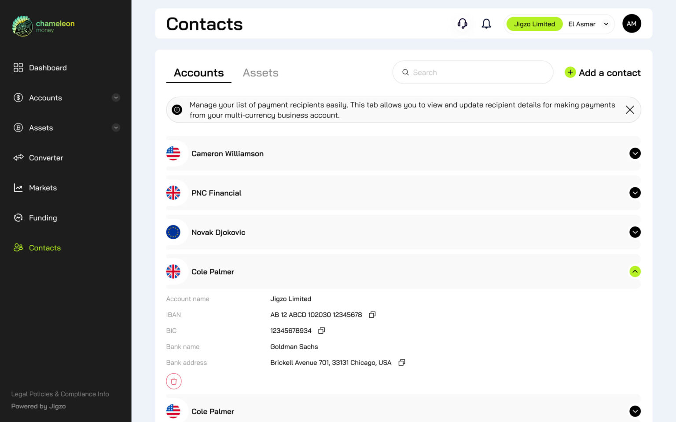Copy the BIC code
Image resolution: width=676 pixels, height=422 pixels.
(x=321, y=331)
